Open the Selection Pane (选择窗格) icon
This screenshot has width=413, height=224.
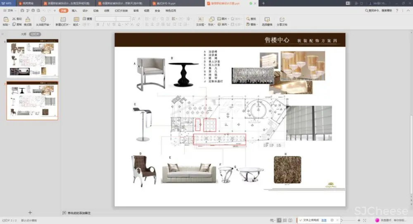click(267, 19)
